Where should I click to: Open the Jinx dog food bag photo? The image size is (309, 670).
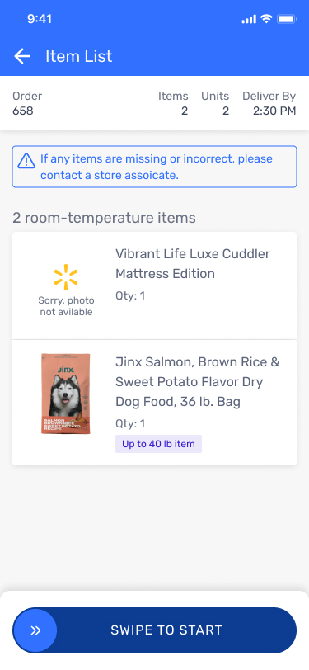66,394
